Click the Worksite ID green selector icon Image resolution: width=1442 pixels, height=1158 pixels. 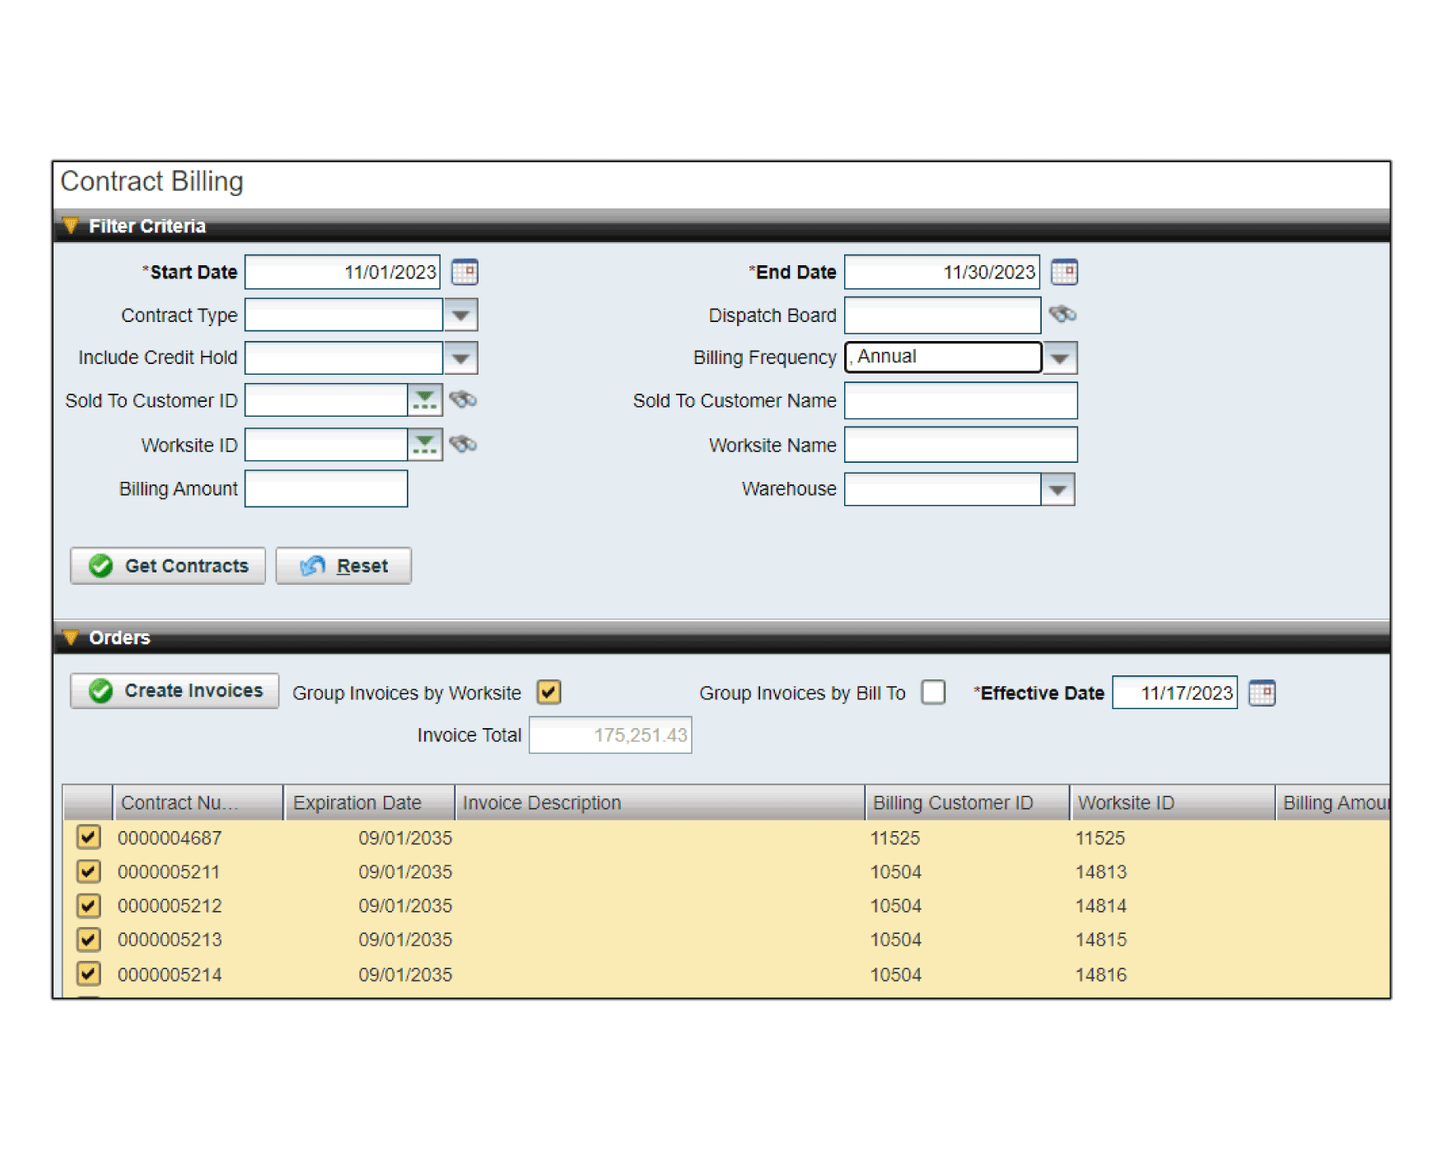pos(425,445)
